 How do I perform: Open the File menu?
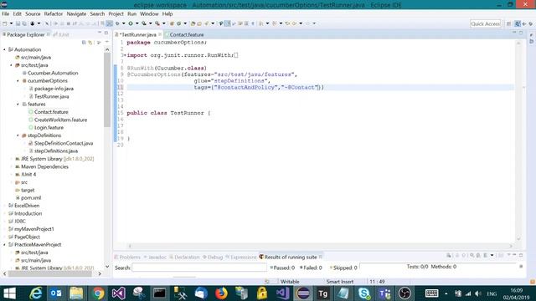click(x=6, y=14)
